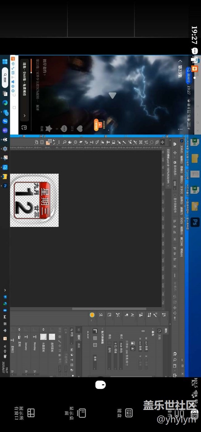This screenshot has height=432, width=201.
Task: Click the Share image icon in Photoshop
Action: click(175, 375)
